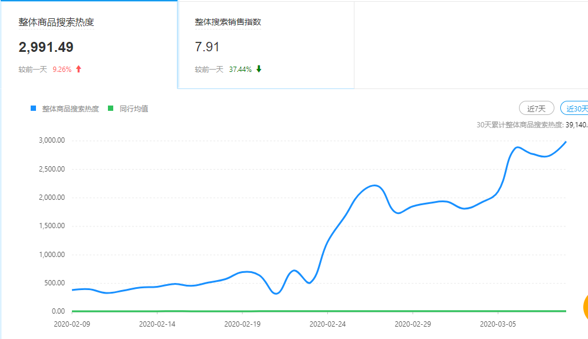Viewport: 588px width, 339px height.
Task: Click the 2,500.00 y-axis label
Action: coord(52,169)
